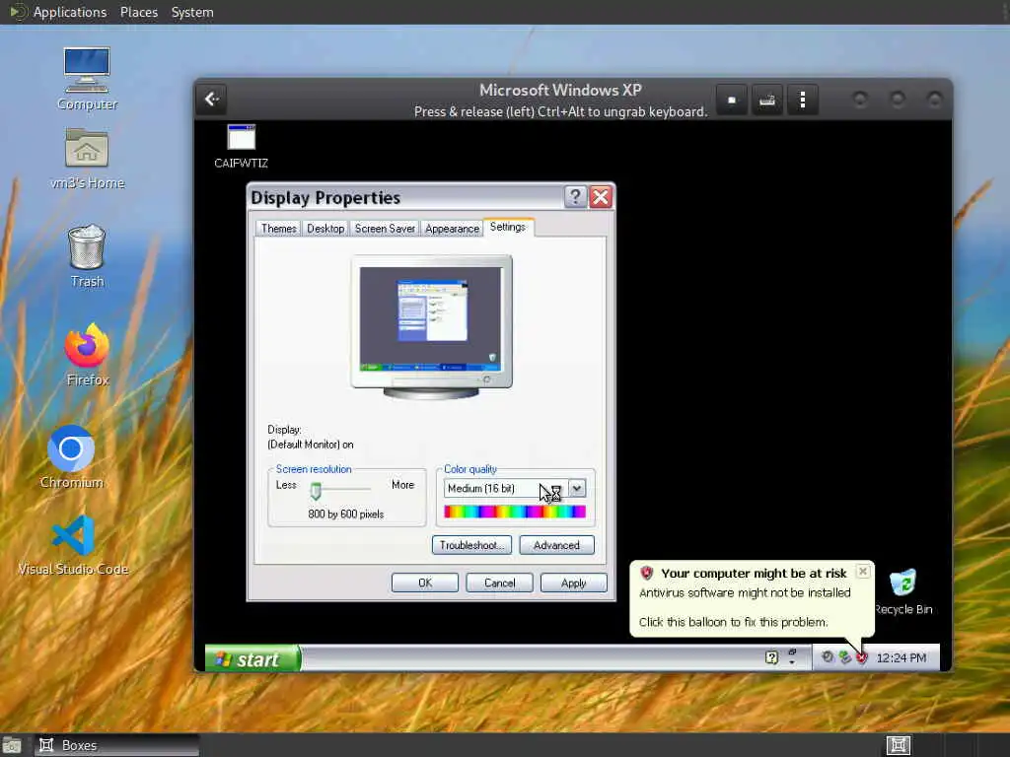This screenshot has width=1010, height=757.
Task: Click the Screen resolution slider handle
Action: point(316,491)
